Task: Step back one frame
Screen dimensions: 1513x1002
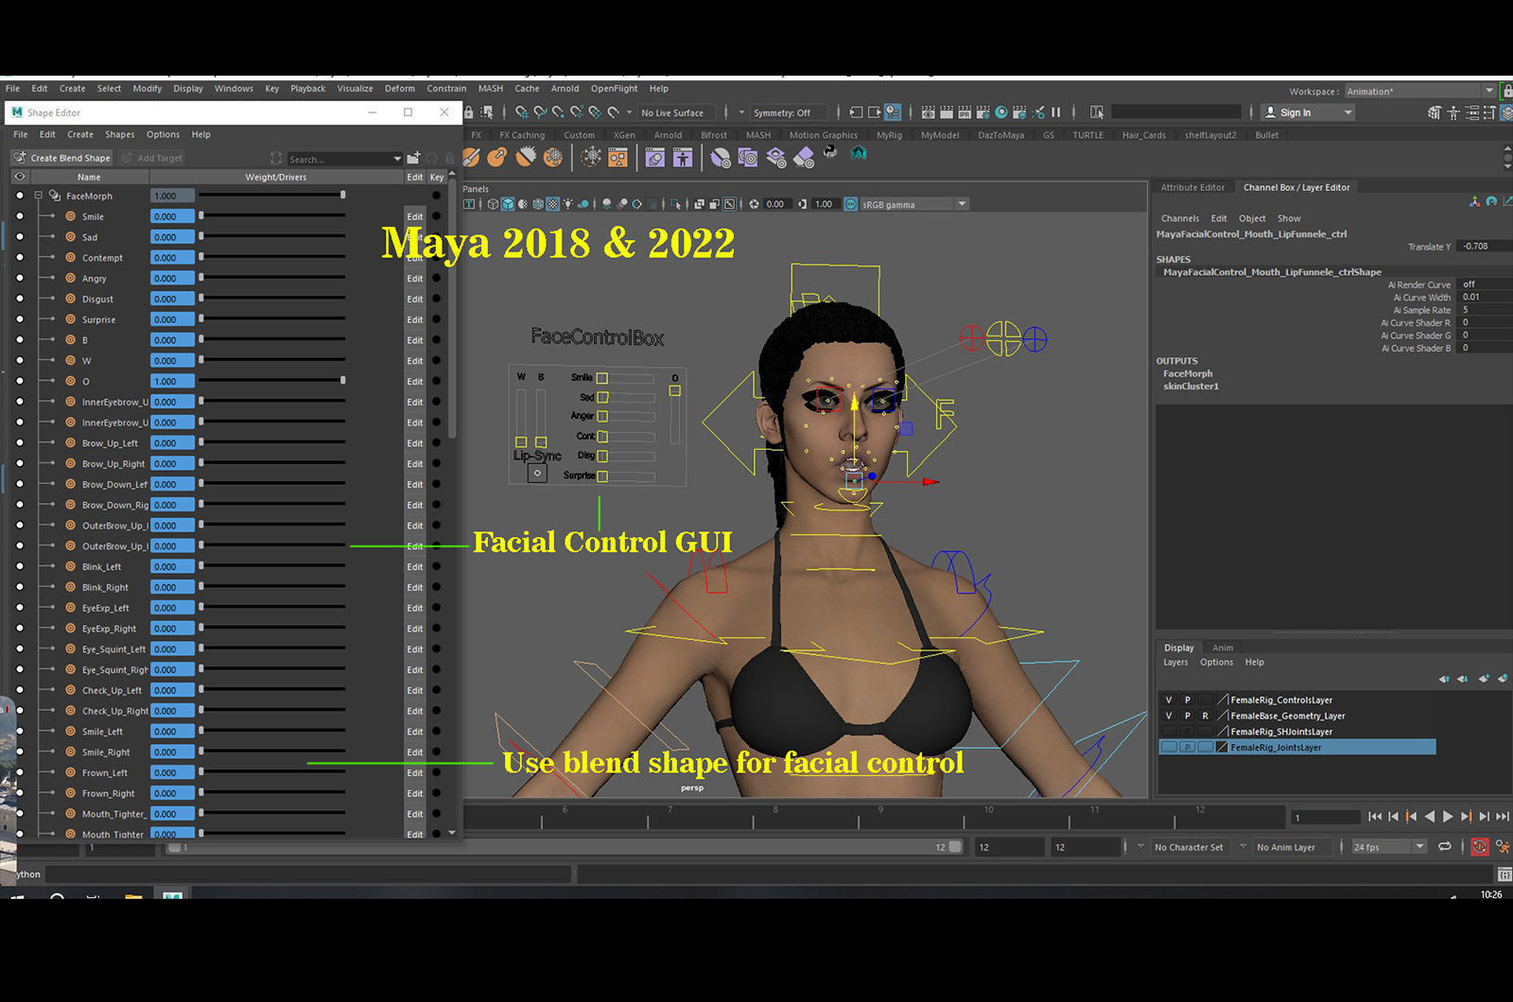Action: click(x=1393, y=817)
